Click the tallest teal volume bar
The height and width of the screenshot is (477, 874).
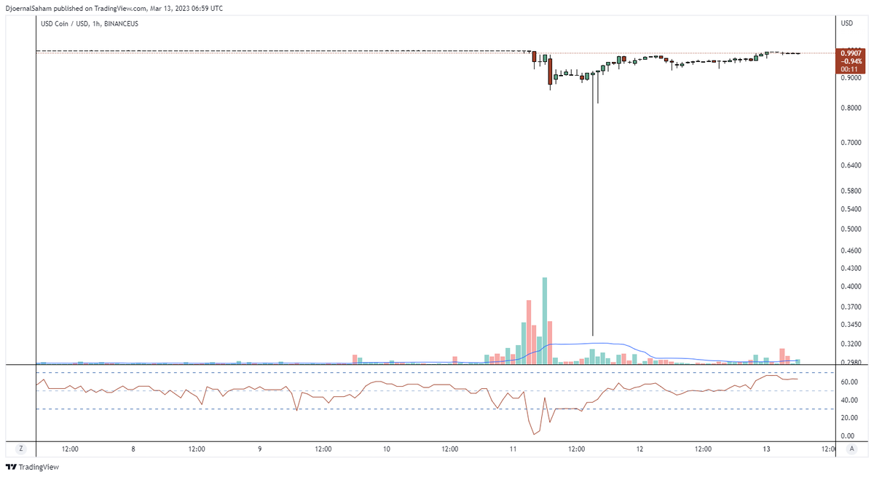544,320
